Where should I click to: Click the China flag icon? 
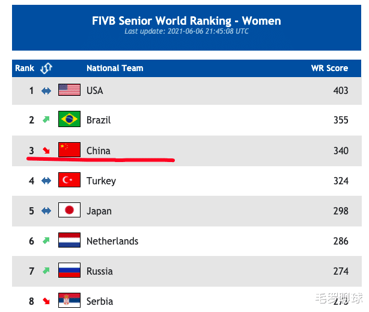pyautogui.click(x=69, y=150)
